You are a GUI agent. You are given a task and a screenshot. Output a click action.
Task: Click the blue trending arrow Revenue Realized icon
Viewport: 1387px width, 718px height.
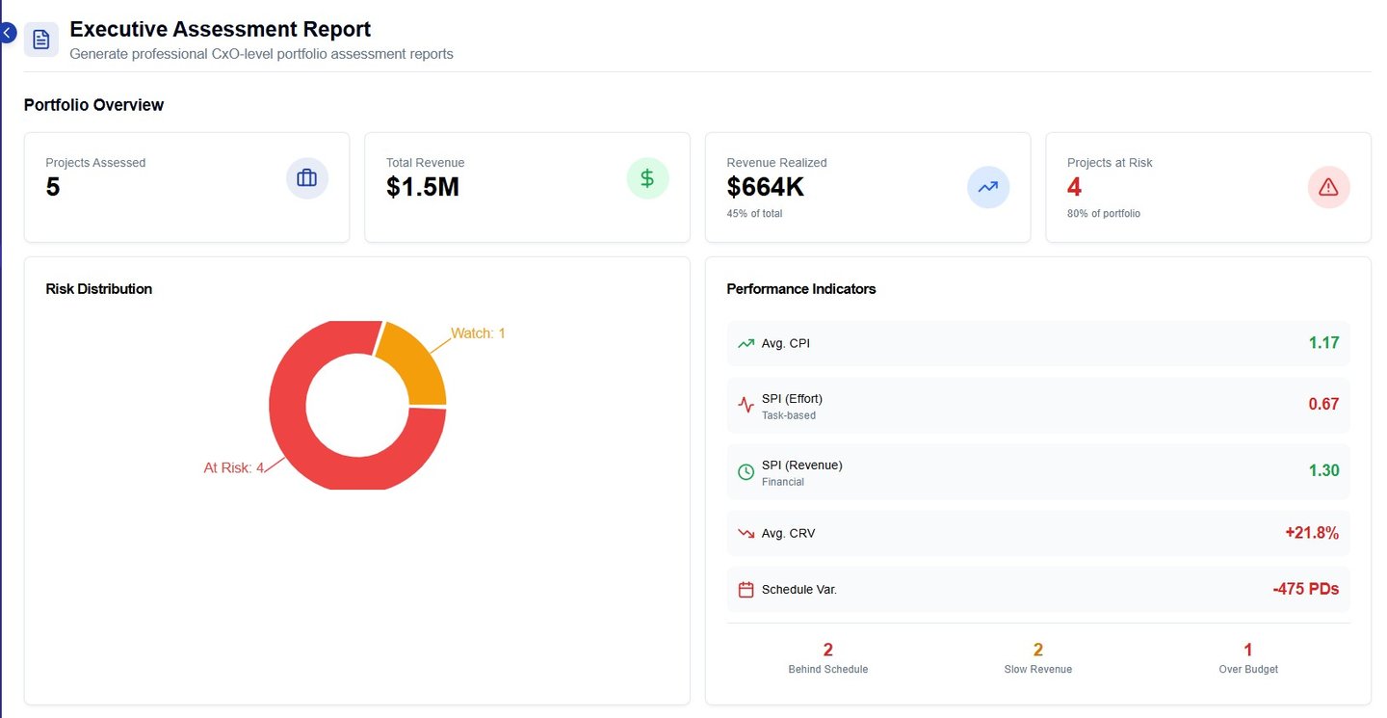(988, 187)
